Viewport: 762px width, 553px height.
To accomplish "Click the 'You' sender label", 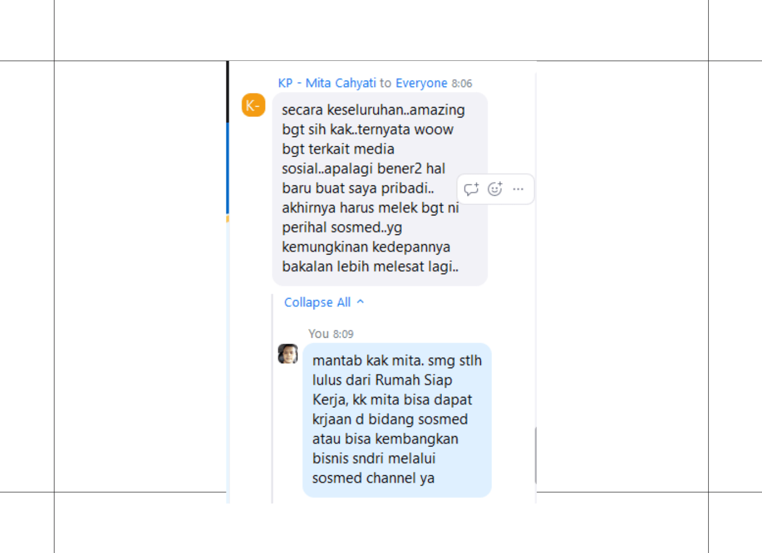I will (319, 334).
